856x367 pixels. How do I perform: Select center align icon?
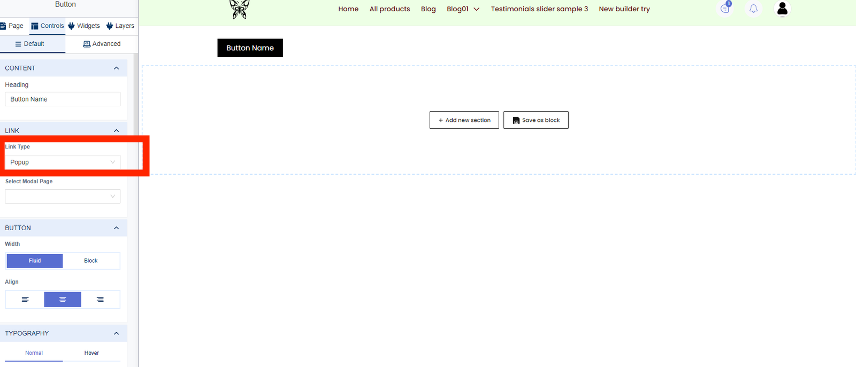click(x=63, y=300)
